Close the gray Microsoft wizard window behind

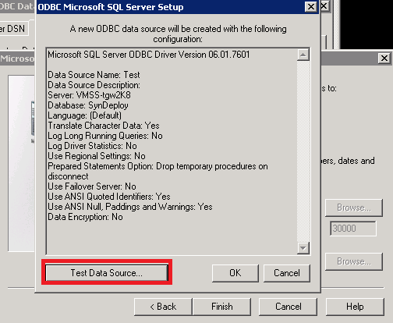click(x=384, y=59)
